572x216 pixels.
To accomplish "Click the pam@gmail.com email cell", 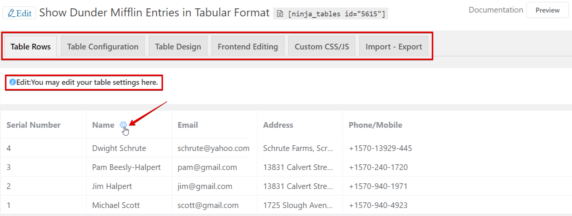I will (x=207, y=167).
